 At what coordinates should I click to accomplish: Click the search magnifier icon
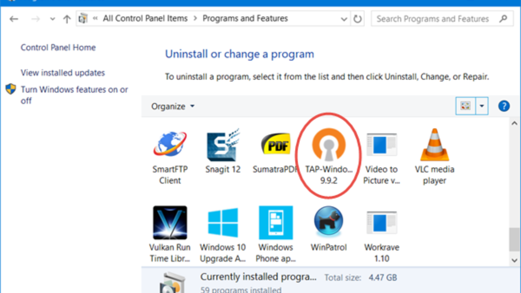tap(503, 19)
